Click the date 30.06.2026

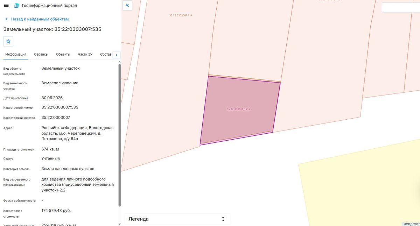tap(52, 98)
